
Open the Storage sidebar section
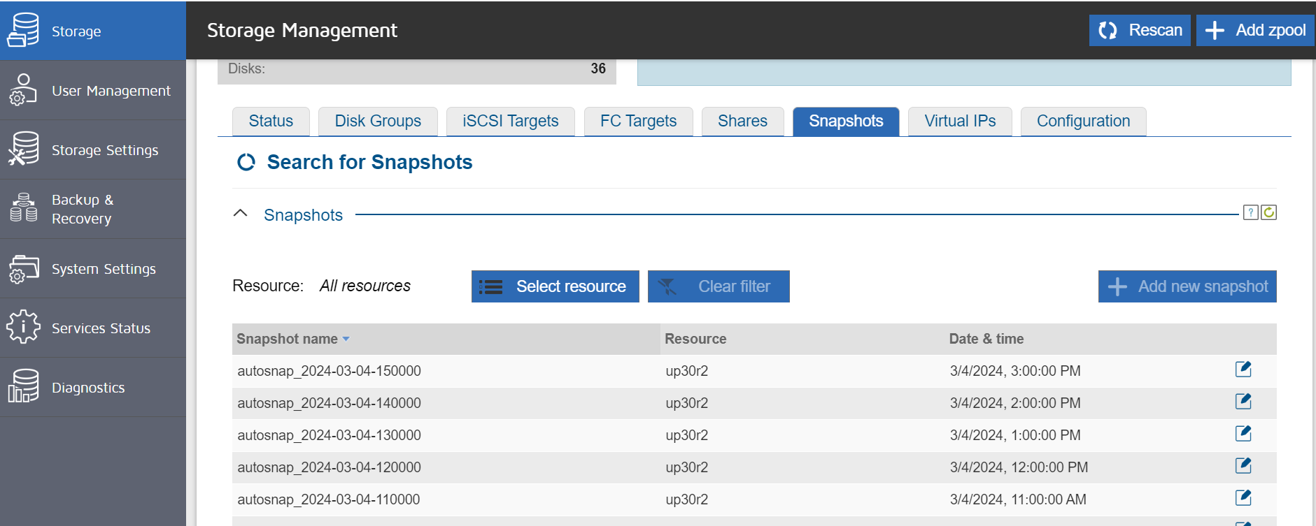click(x=93, y=31)
